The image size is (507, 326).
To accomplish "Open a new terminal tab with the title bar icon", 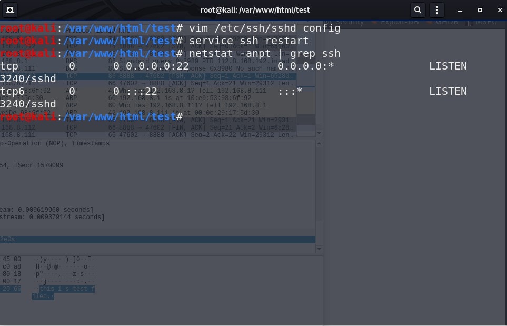I will pyautogui.click(x=10, y=10).
